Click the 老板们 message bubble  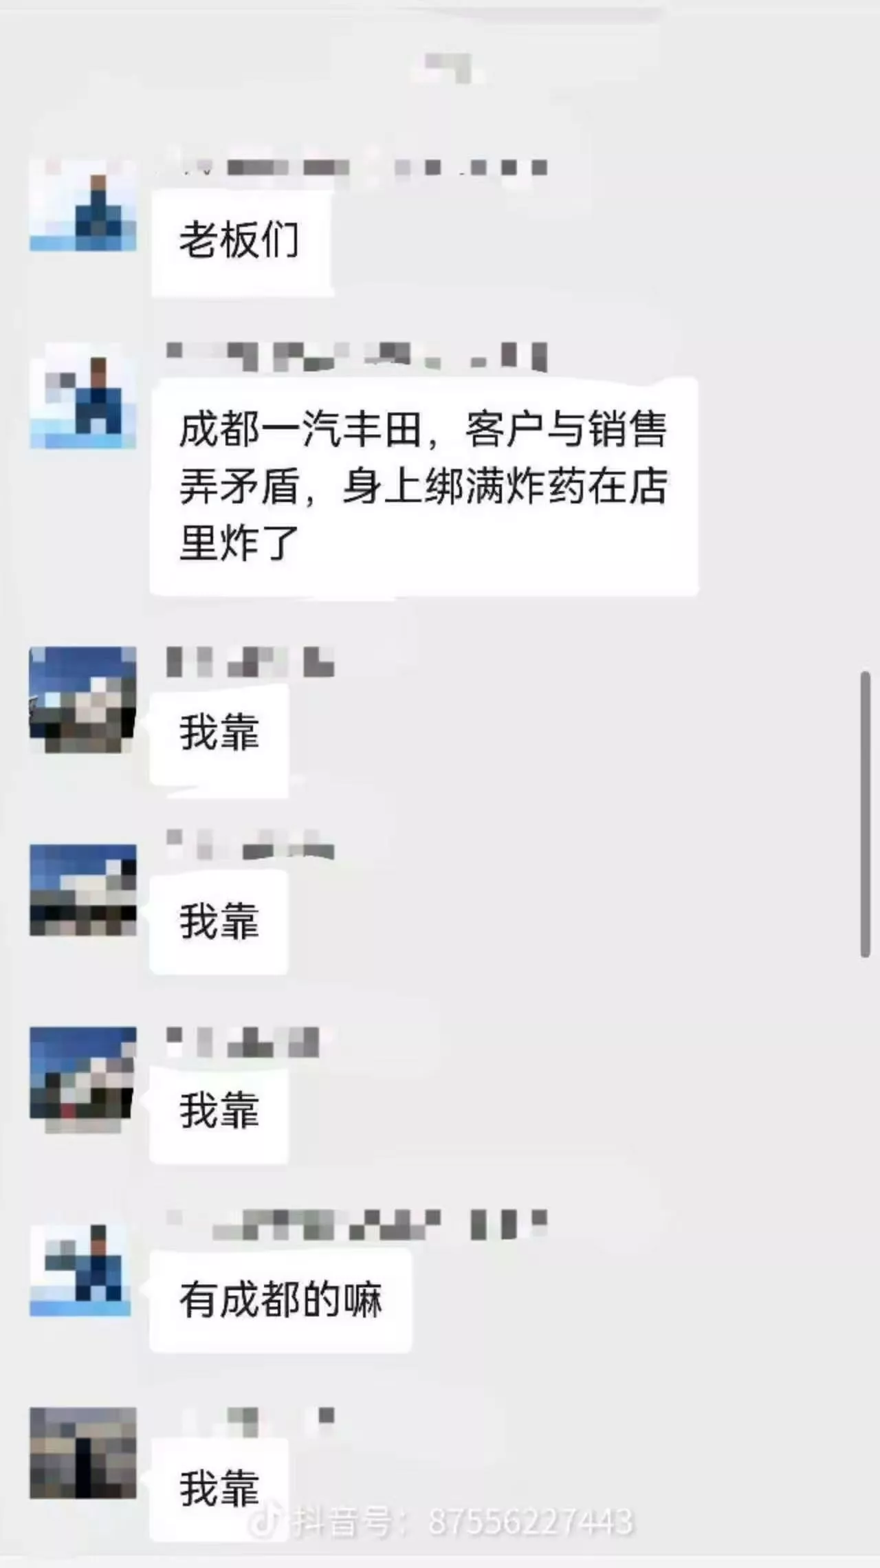point(242,243)
